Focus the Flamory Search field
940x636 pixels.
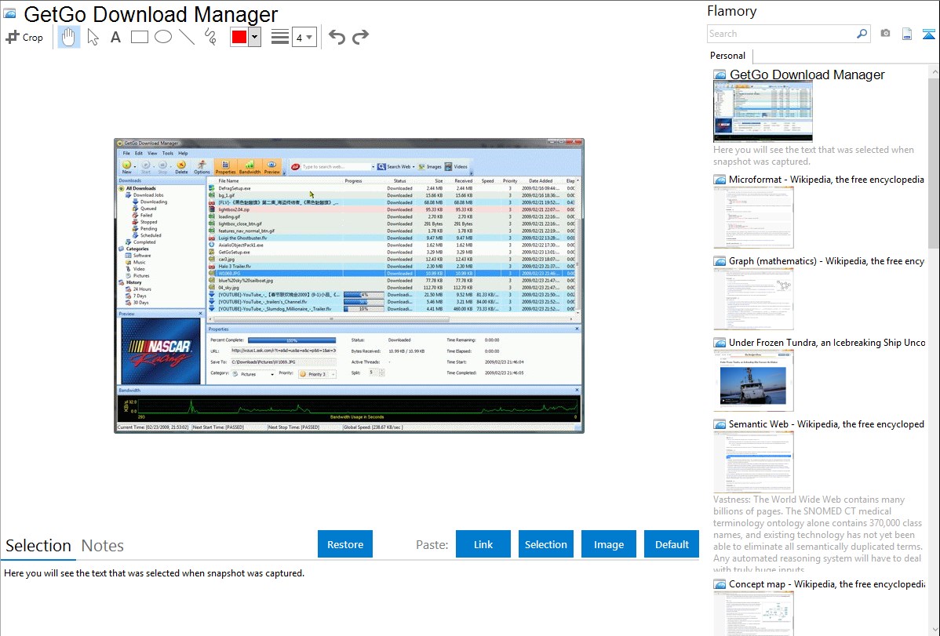tap(782, 34)
